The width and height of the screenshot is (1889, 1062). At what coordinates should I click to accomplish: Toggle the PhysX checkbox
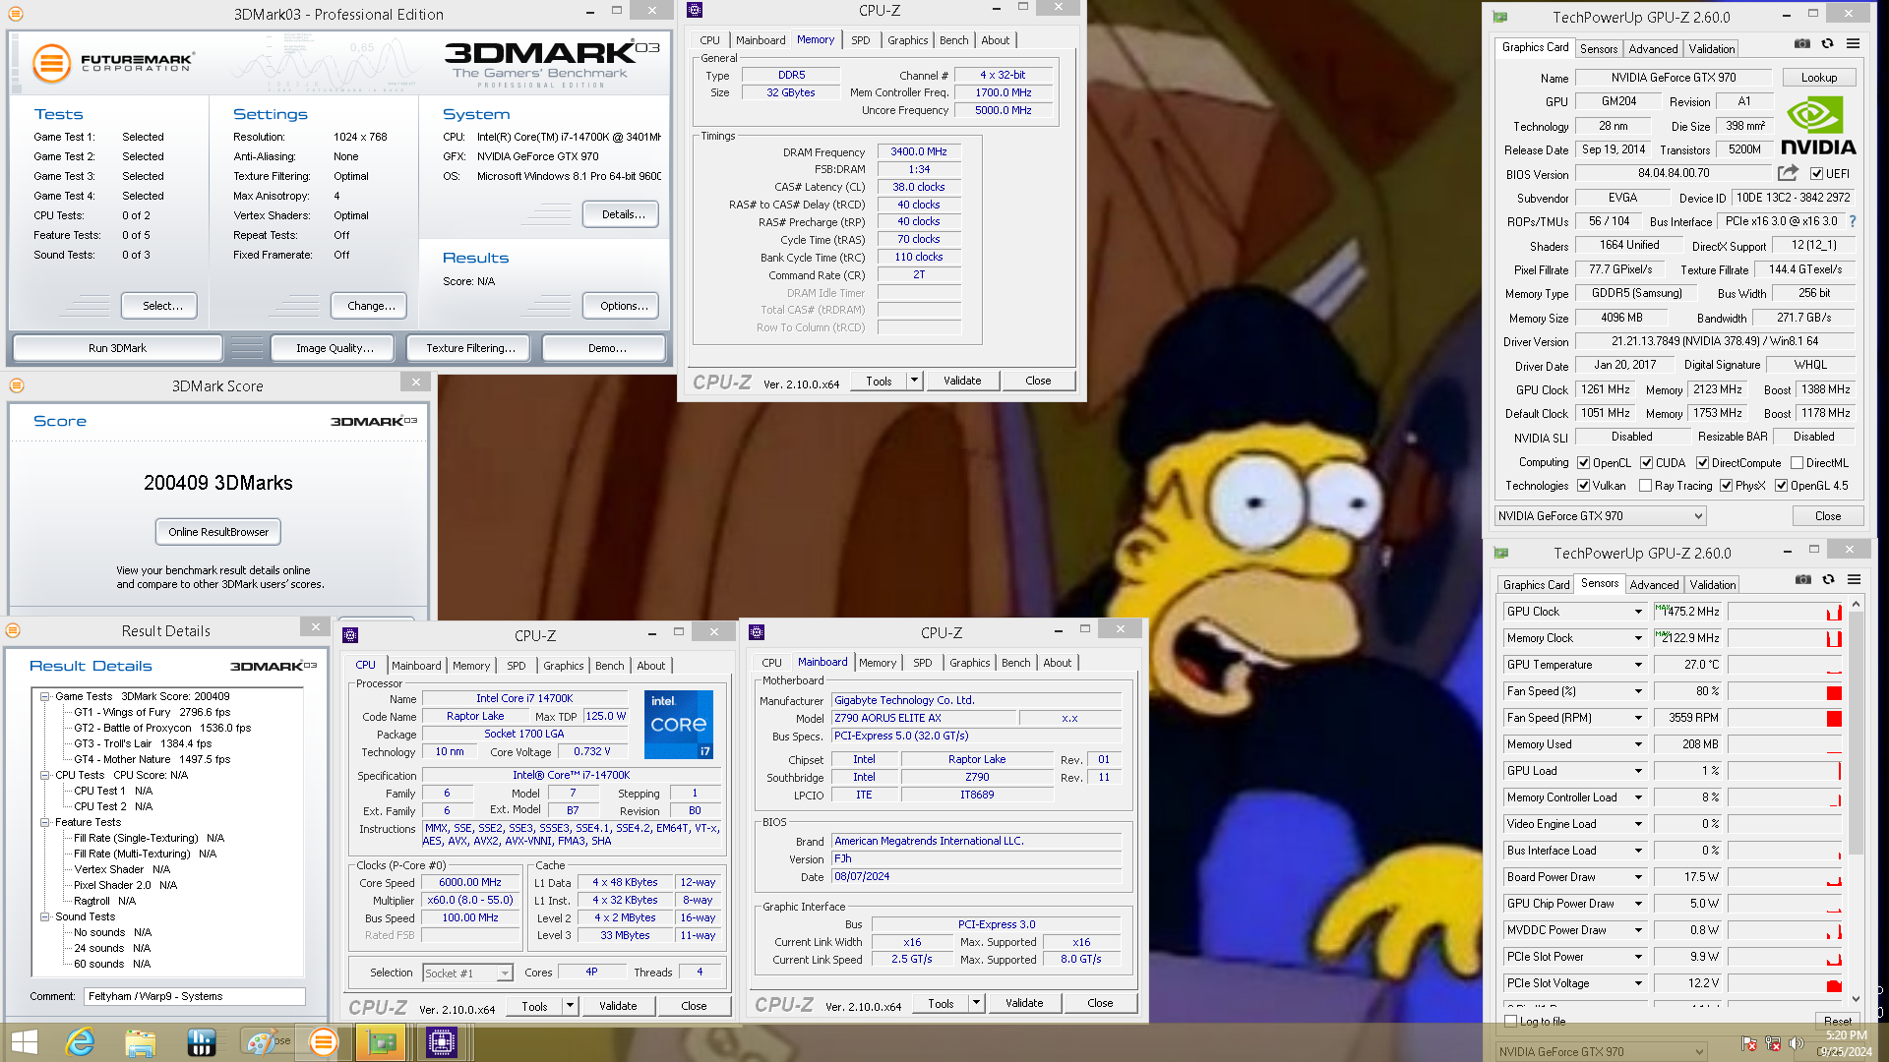(x=1726, y=486)
